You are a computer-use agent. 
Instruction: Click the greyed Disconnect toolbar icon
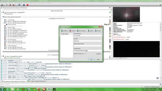(x=7, y=5)
